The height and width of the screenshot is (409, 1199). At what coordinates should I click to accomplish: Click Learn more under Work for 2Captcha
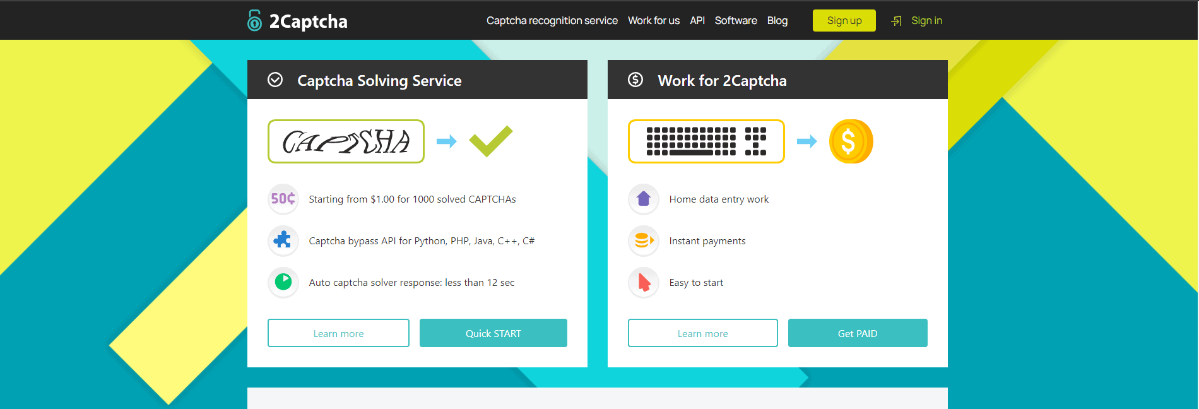tap(703, 333)
